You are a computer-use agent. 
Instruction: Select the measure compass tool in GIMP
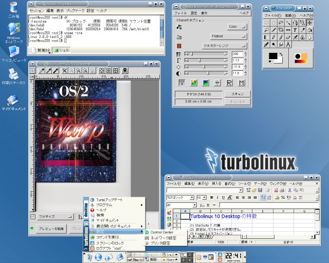288,45
